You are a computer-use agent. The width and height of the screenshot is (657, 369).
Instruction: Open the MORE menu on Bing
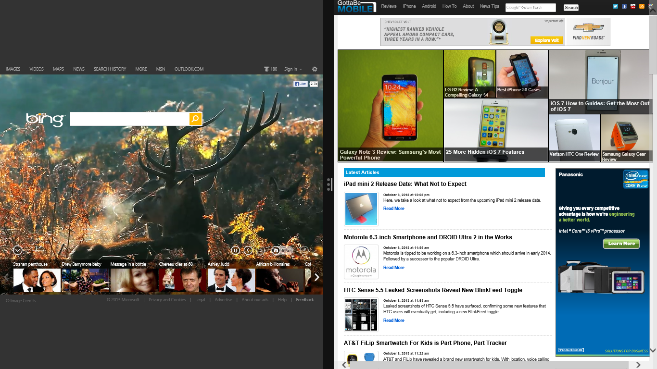tap(141, 69)
